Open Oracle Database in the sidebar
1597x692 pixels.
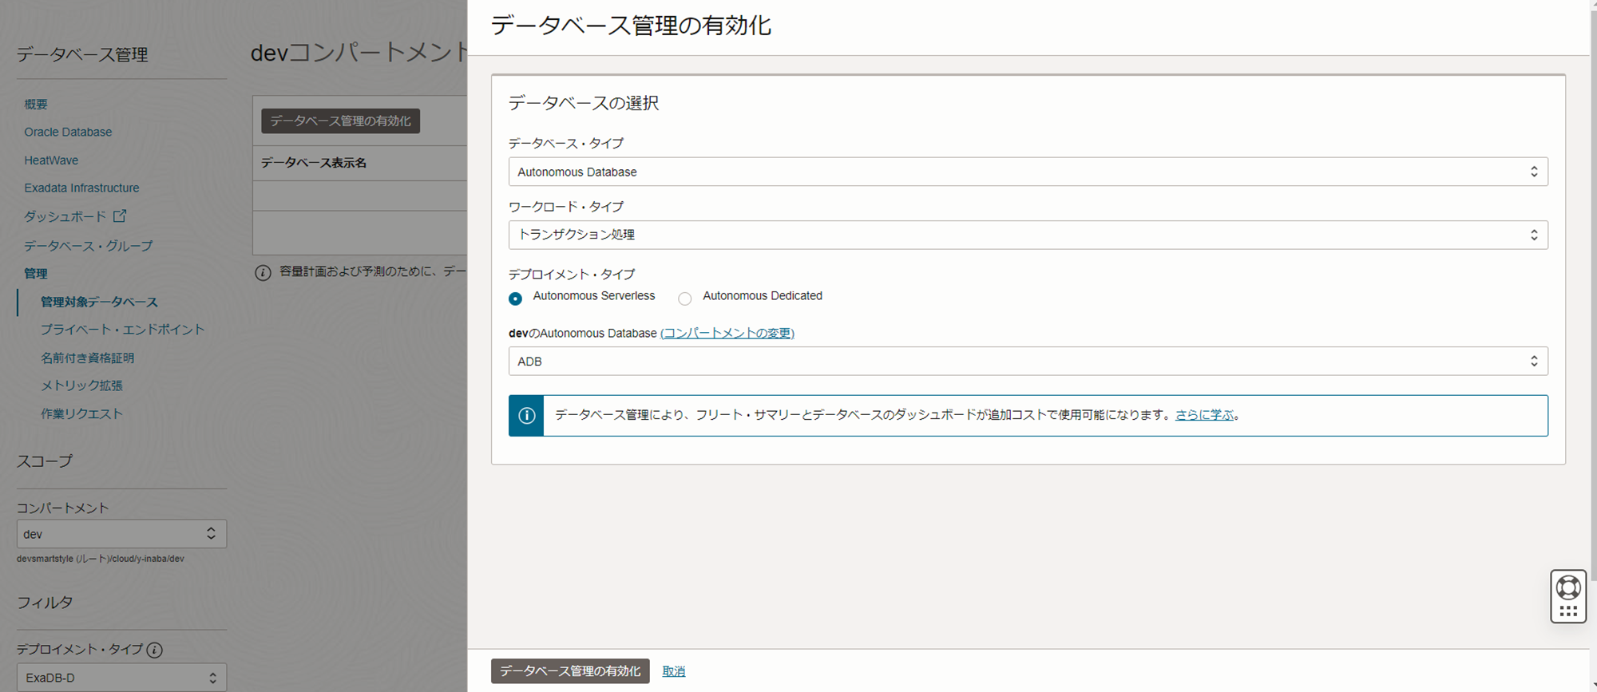tap(68, 132)
